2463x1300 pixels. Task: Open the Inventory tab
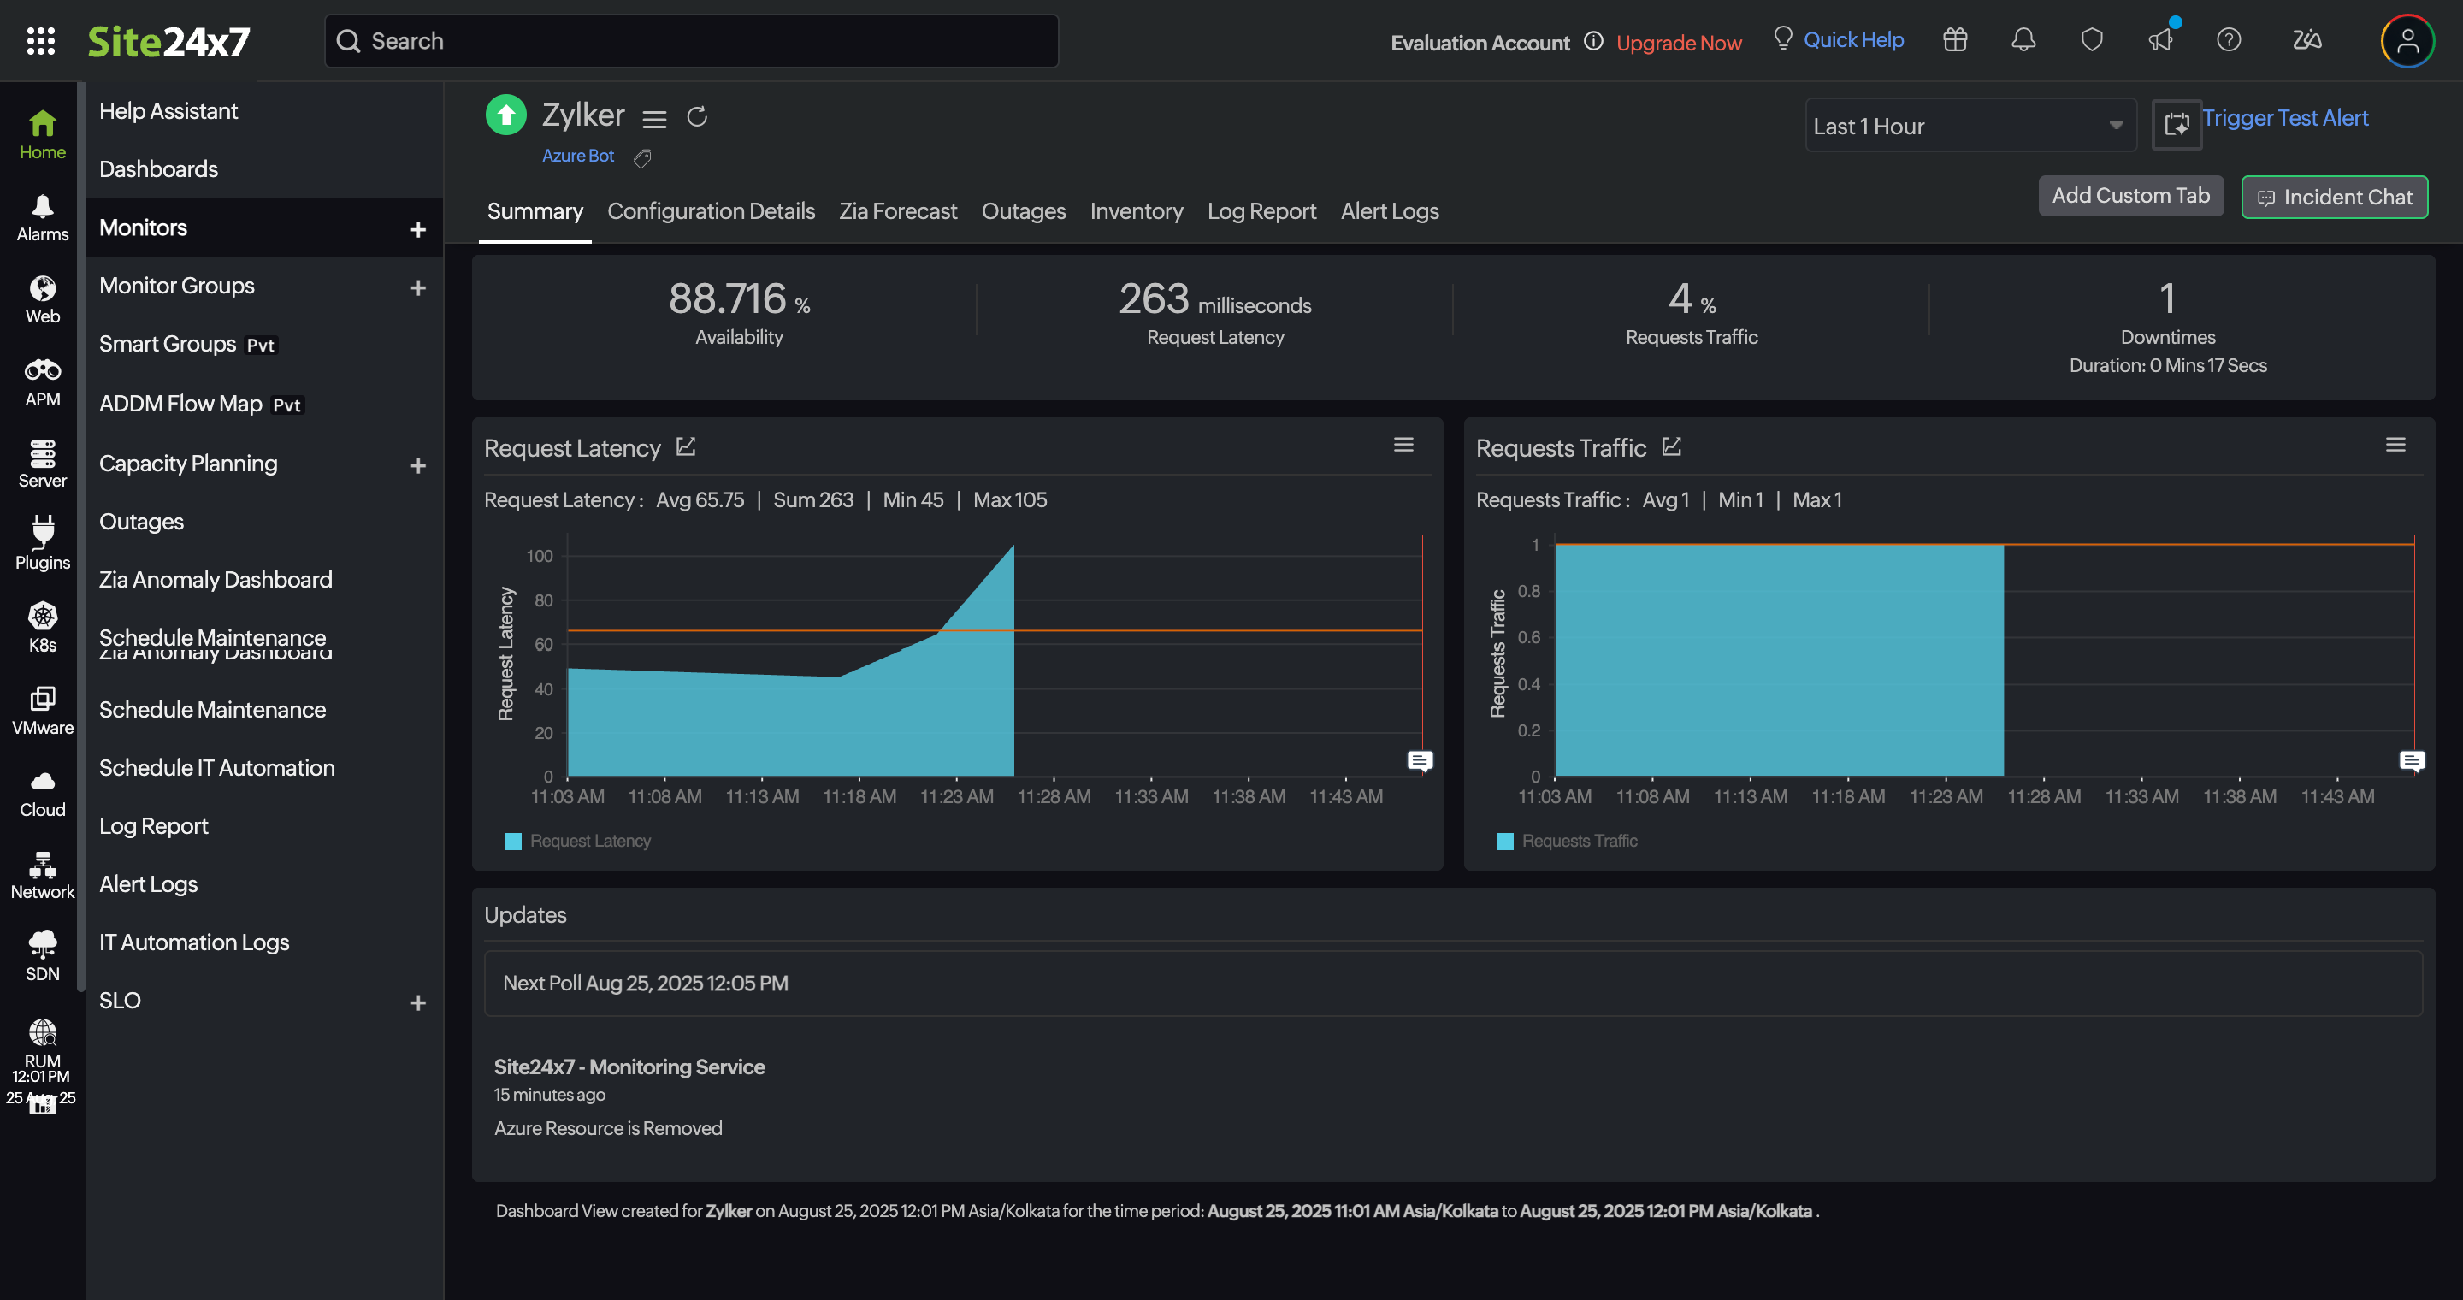1136,211
